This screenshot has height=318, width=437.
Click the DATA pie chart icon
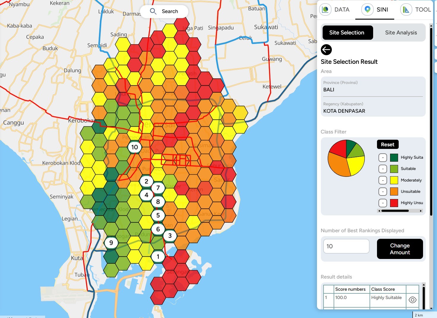(325, 9)
